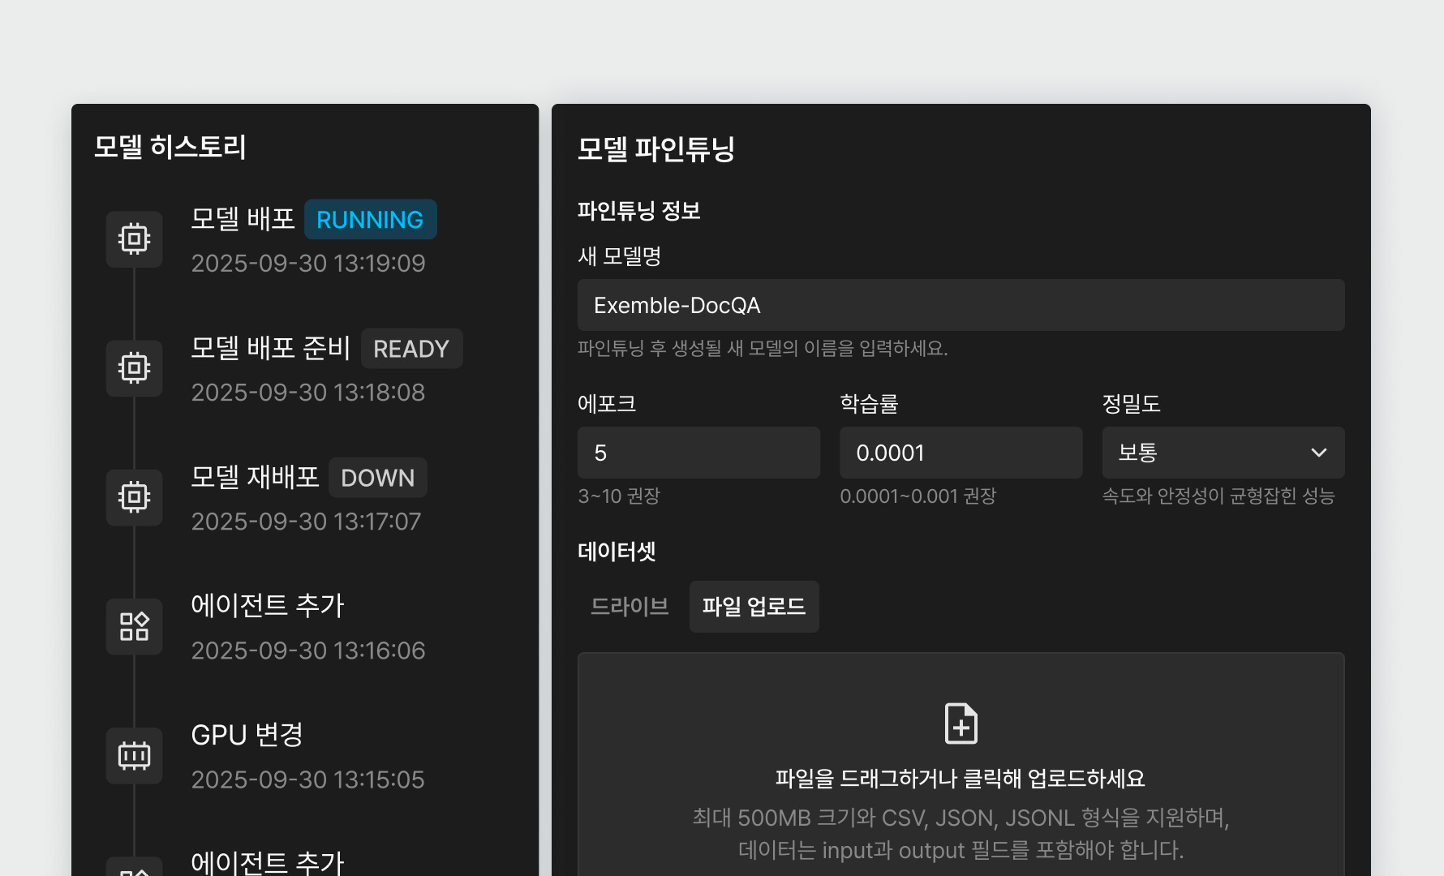Click the RUNNING status badge
The width and height of the screenshot is (1444, 876).
pos(370,220)
